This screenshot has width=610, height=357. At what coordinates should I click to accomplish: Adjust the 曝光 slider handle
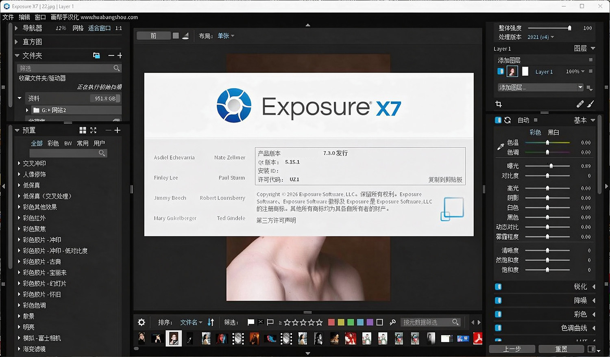click(551, 166)
